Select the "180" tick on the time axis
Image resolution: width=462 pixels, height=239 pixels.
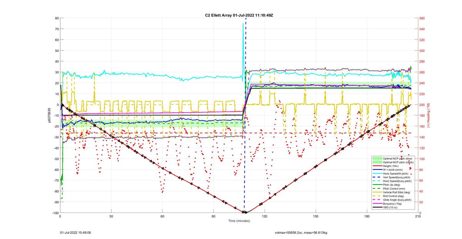coord(367,216)
